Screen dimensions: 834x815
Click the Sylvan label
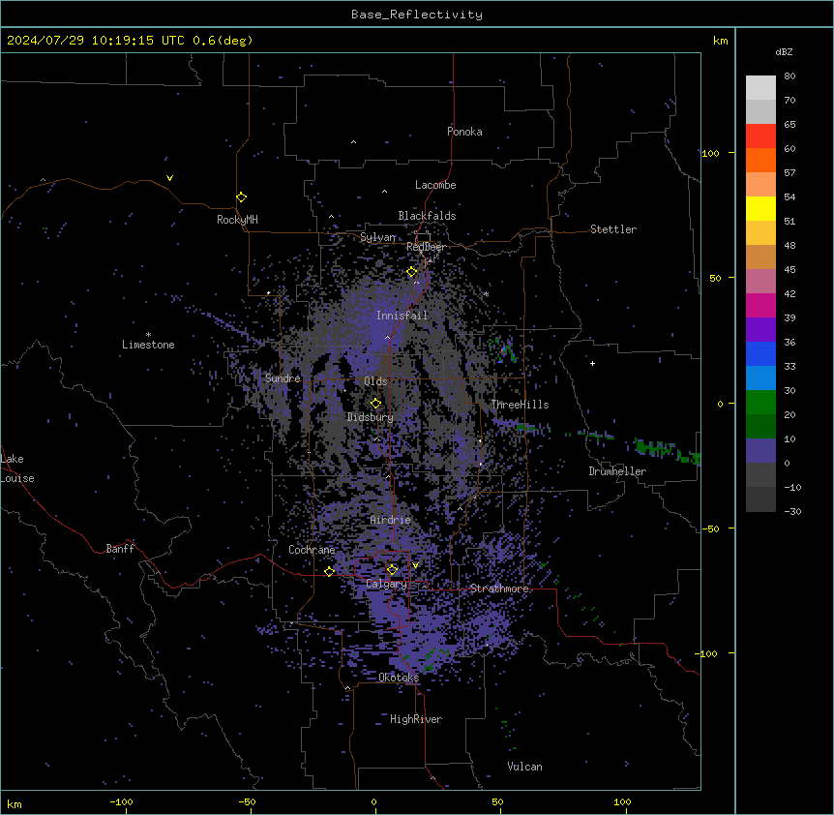point(377,237)
